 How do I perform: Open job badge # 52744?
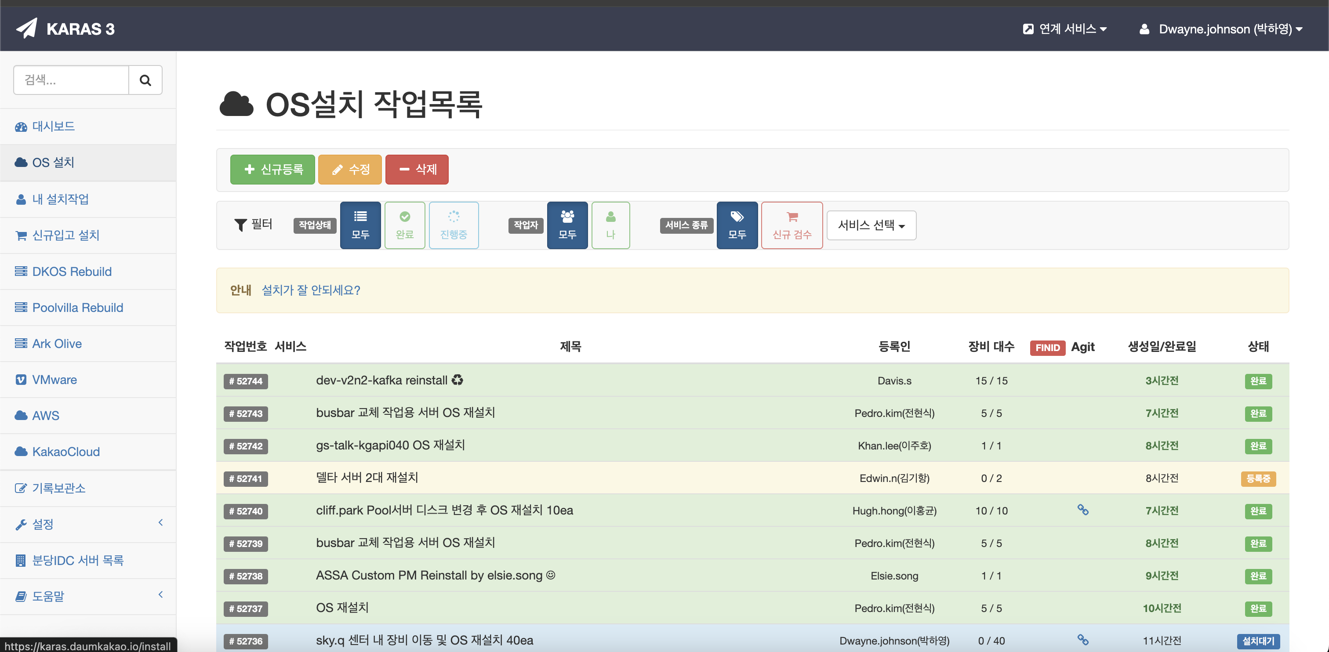246,381
